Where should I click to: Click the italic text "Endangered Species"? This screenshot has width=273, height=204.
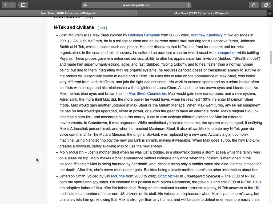(x=202, y=176)
